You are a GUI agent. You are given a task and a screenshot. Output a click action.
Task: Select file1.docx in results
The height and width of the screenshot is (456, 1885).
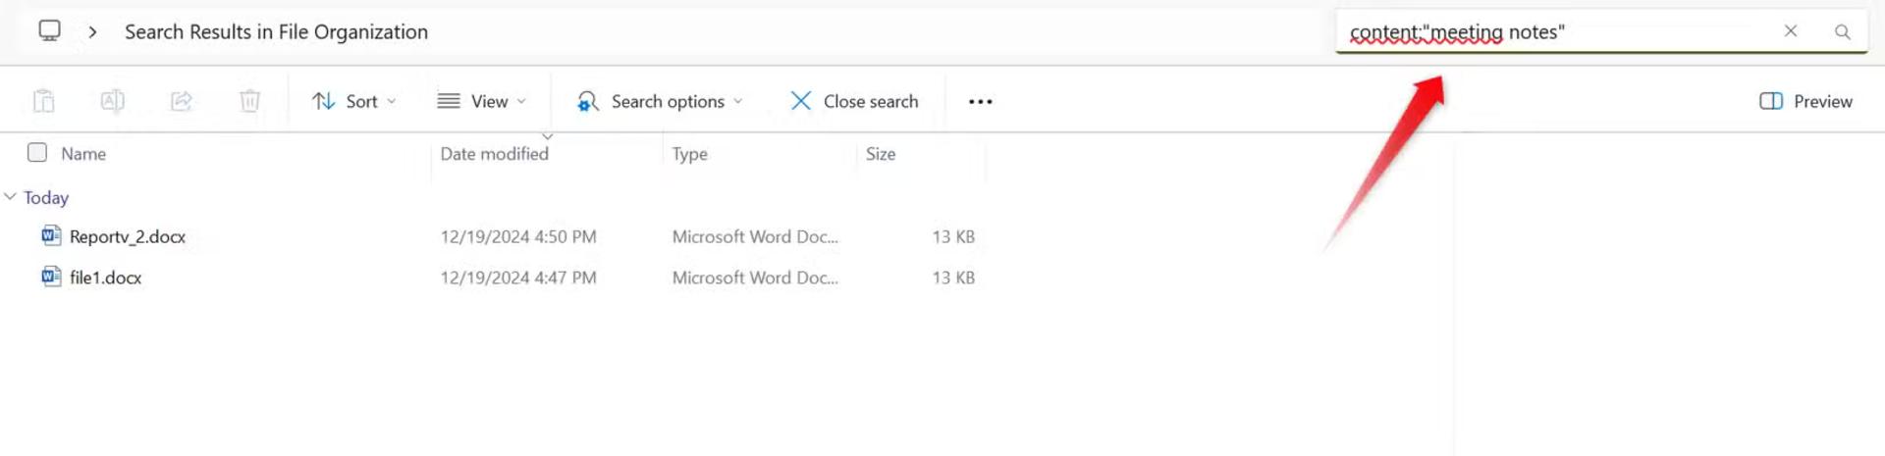(105, 278)
